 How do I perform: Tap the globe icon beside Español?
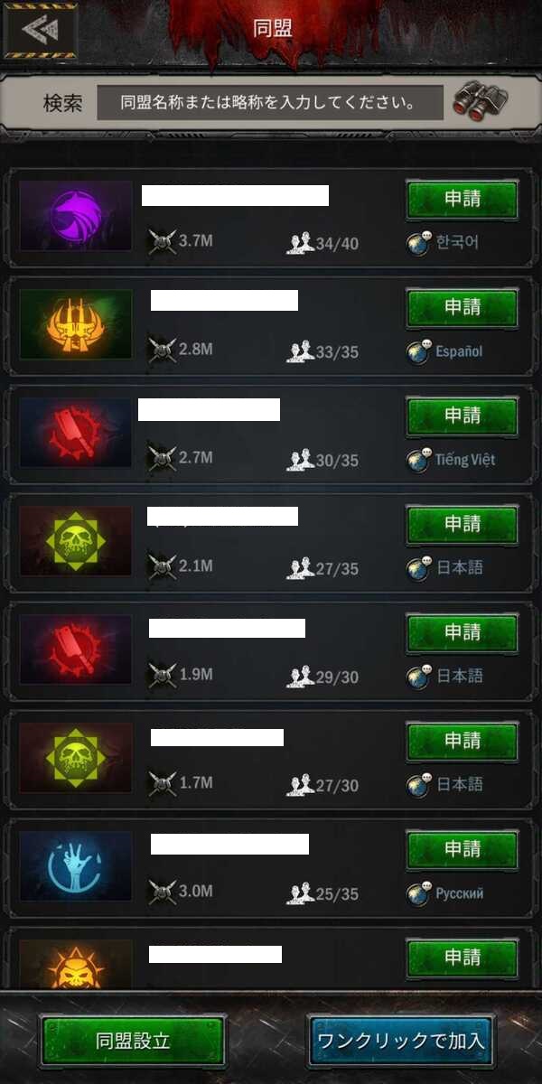[x=418, y=351]
